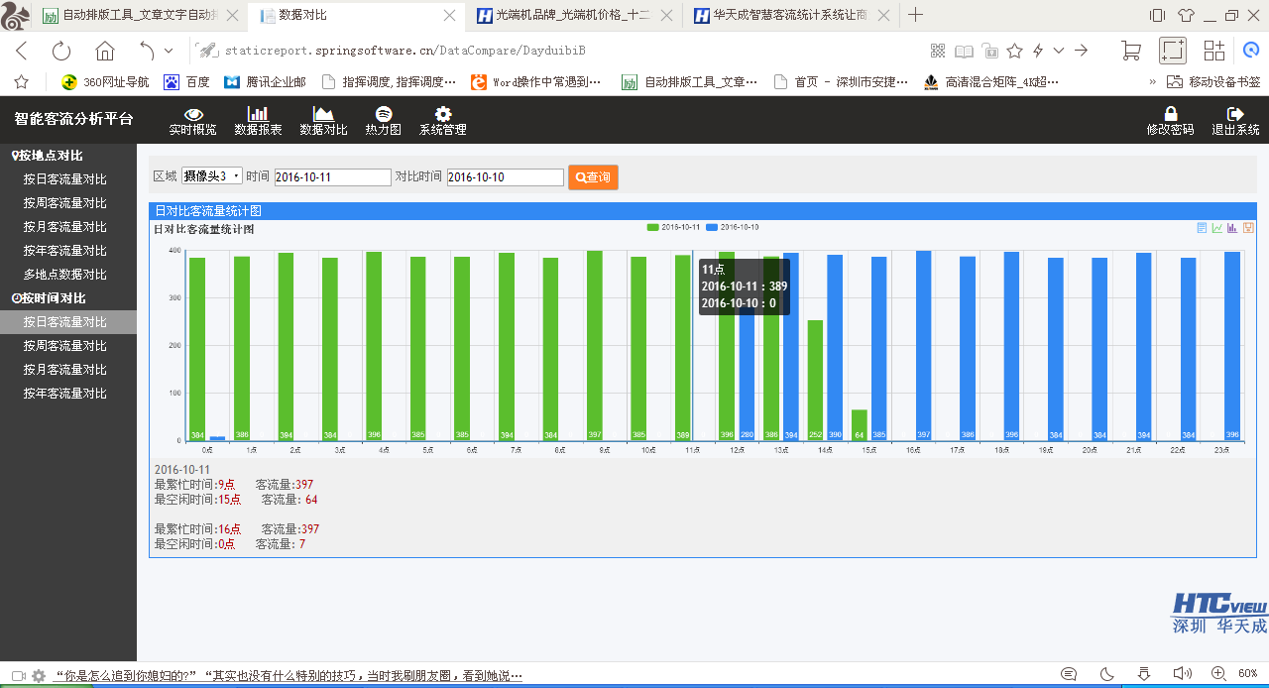Select the purple bar chart view icon
This screenshot has width=1269, height=688.
pyautogui.click(x=1231, y=227)
